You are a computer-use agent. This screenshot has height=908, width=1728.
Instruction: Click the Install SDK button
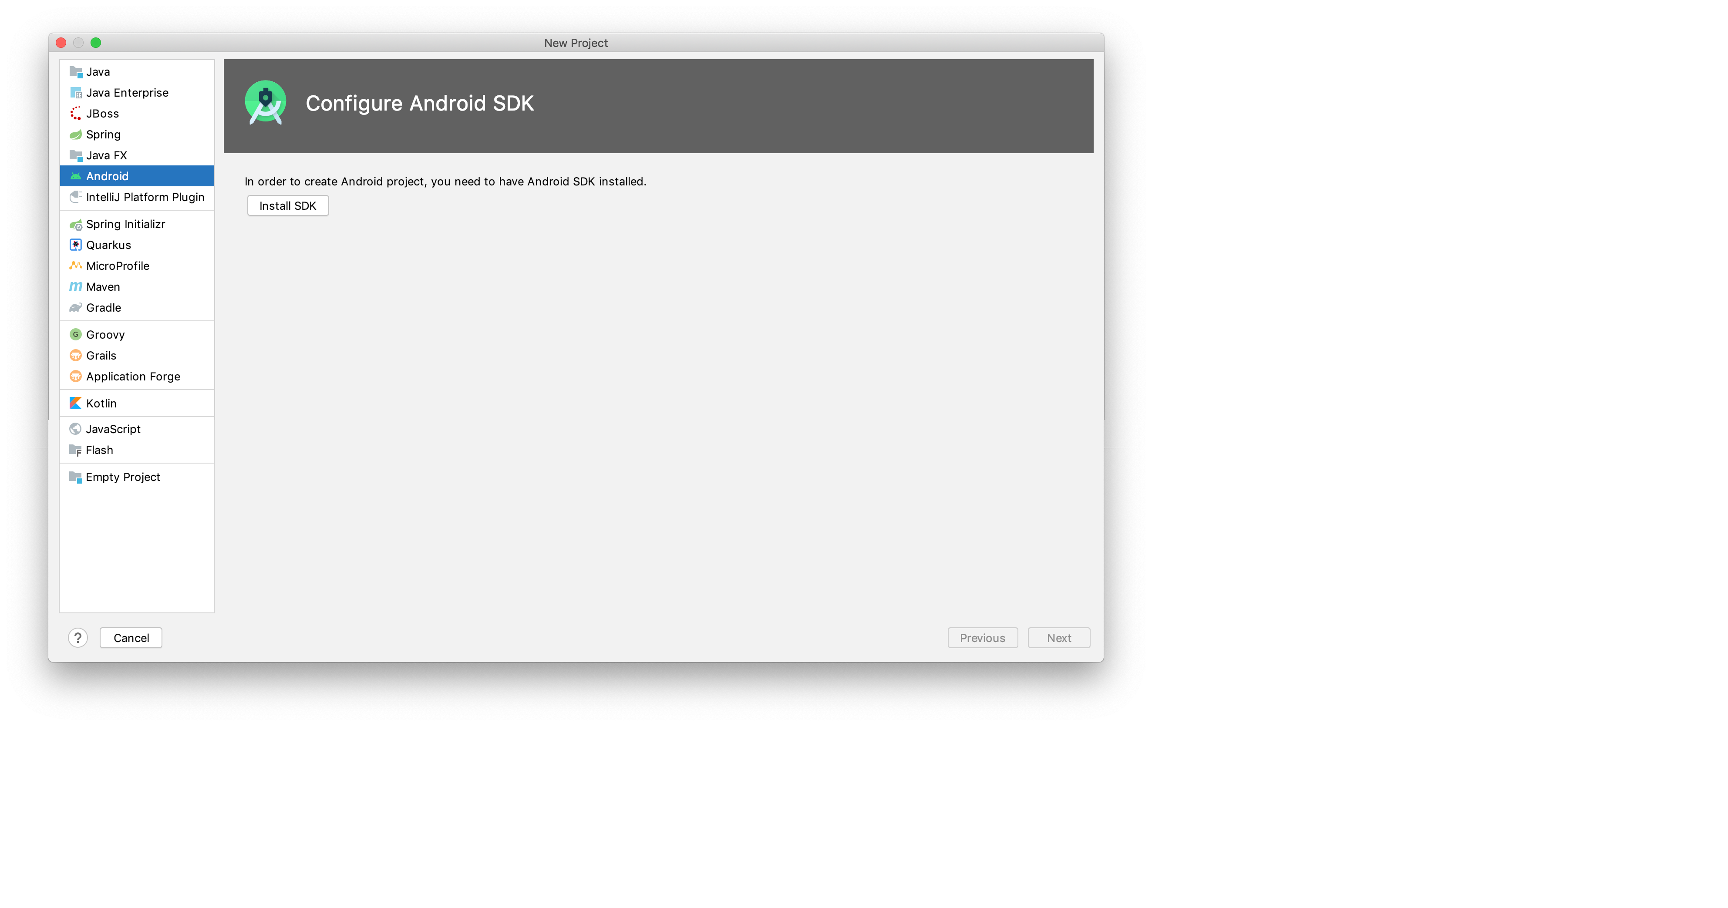(x=287, y=205)
